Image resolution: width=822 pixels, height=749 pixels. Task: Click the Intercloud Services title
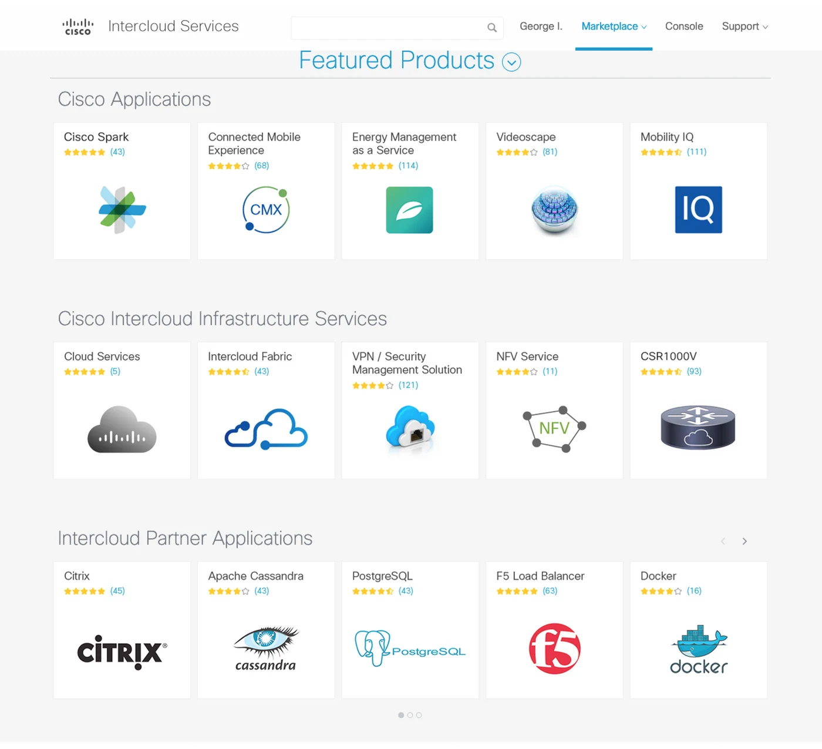pyautogui.click(x=173, y=26)
